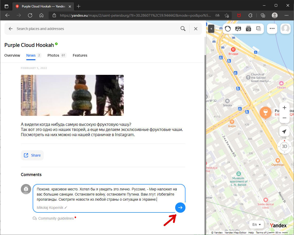This screenshot has width=294, height=235.
Task: Click the map profile avatar button
Action: 285,29
